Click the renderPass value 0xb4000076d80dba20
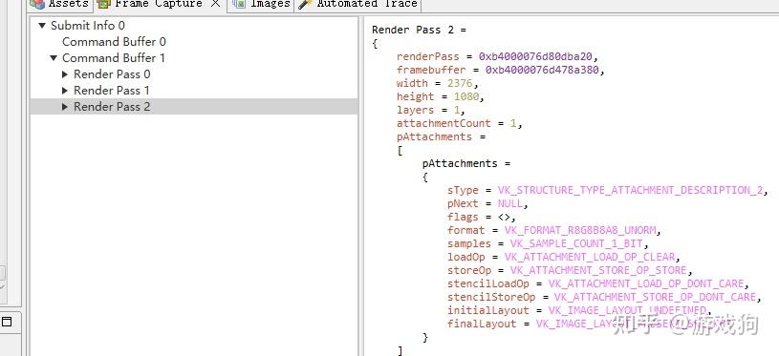Screen dimensions: 779x356 [535, 56]
